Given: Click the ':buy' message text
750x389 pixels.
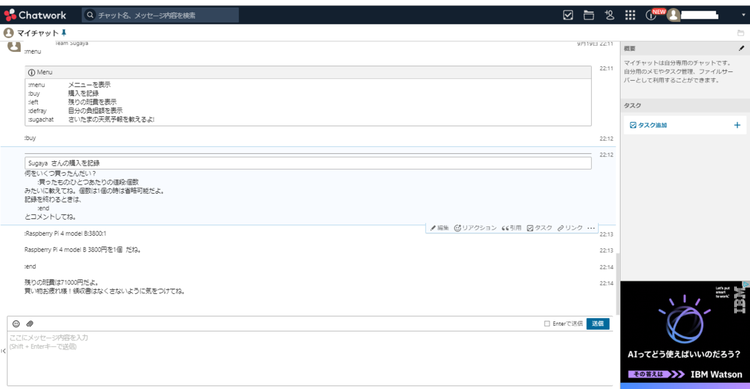Looking at the screenshot, I should pos(30,138).
